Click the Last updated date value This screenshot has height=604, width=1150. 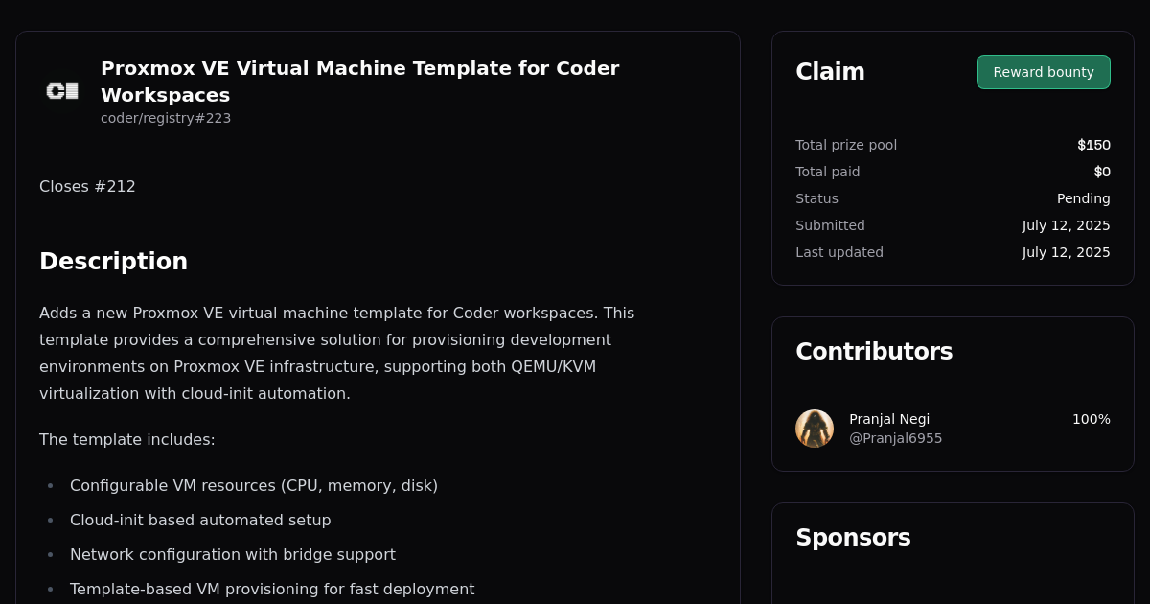(x=1066, y=252)
